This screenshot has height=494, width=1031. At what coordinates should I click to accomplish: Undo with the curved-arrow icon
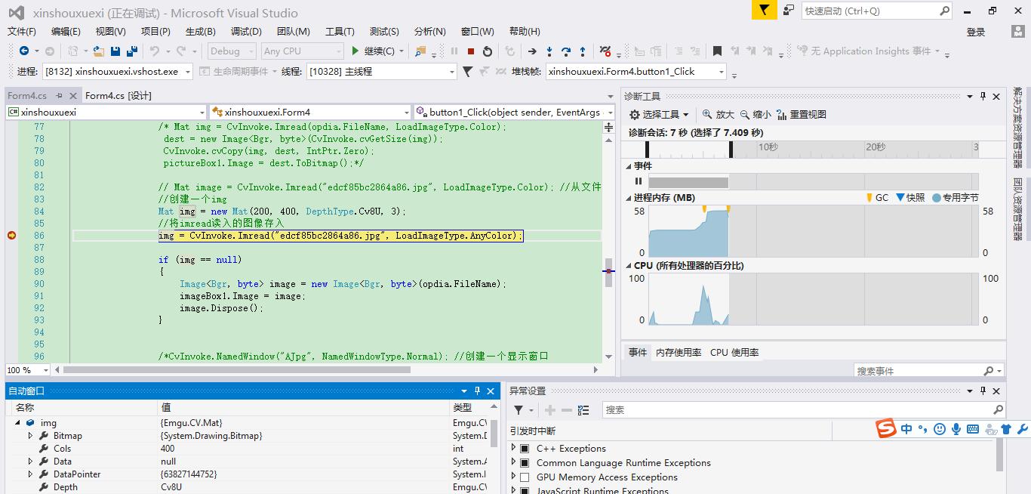tap(155, 51)
